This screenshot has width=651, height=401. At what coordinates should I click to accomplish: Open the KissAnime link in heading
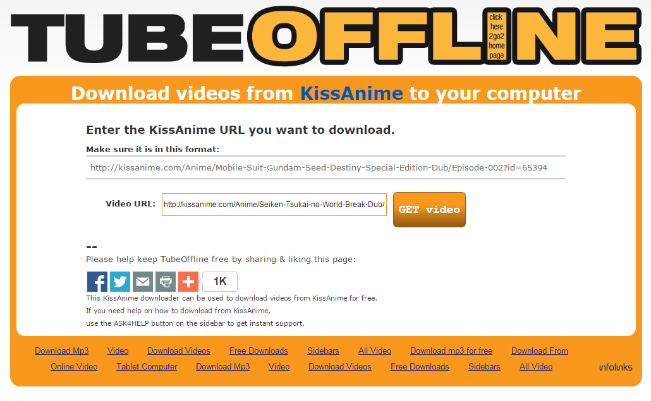point(351,93)
